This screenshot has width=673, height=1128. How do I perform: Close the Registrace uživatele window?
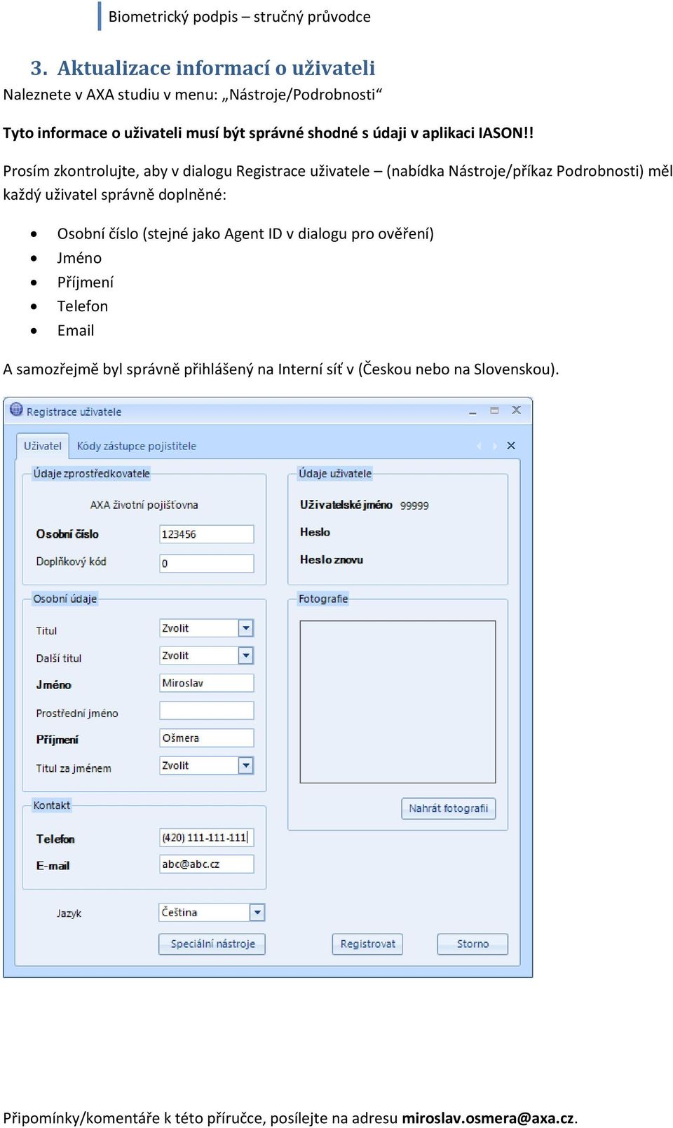(x=516, y=410)
